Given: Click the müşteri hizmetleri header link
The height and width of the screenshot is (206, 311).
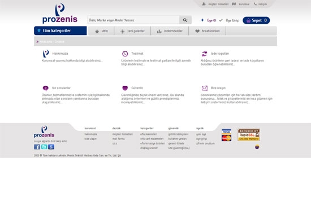Looking at the screenshot, I should coord(218,4).
